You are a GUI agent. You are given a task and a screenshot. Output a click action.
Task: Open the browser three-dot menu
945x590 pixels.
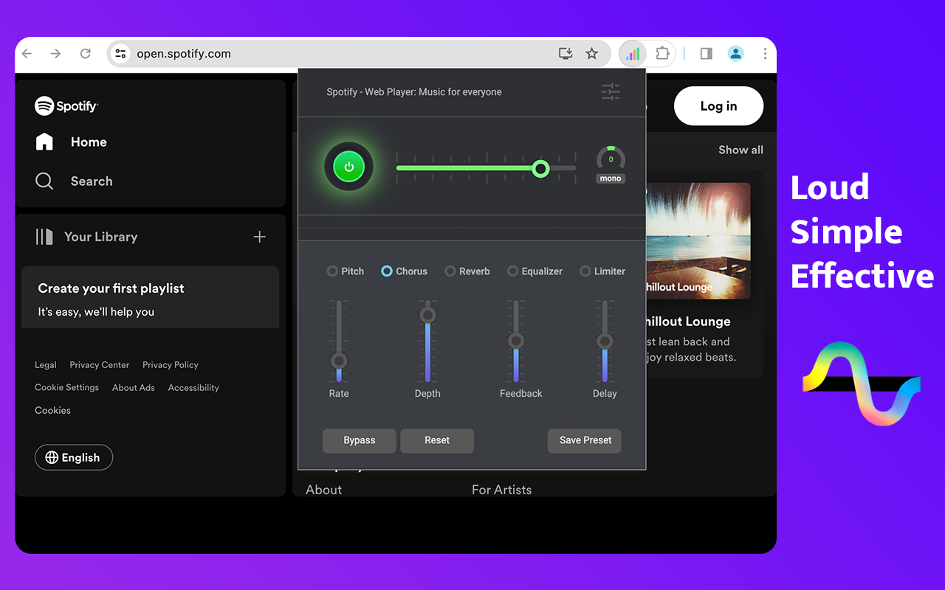point(765,54)
